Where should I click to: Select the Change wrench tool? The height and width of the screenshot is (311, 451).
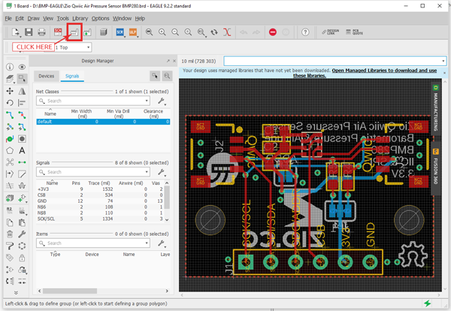point(22,234)
